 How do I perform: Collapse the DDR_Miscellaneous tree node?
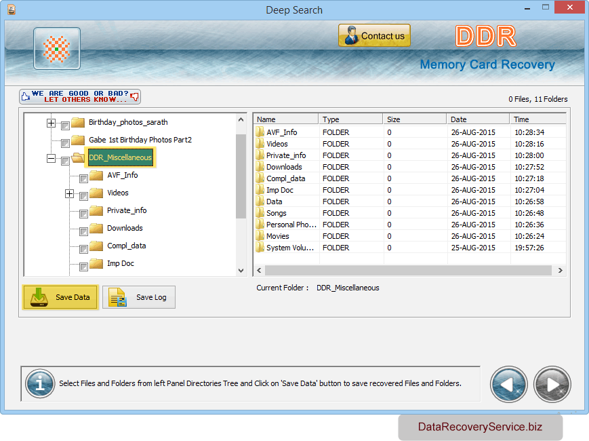click(51, 158)
